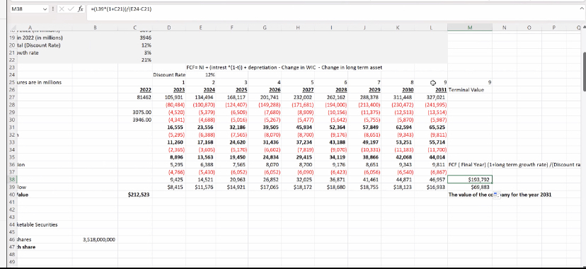Select the 105,901 cell under 2023
The height and width of the screenshot is (269, 586).
pyautogui.click(x=169, y=98)
